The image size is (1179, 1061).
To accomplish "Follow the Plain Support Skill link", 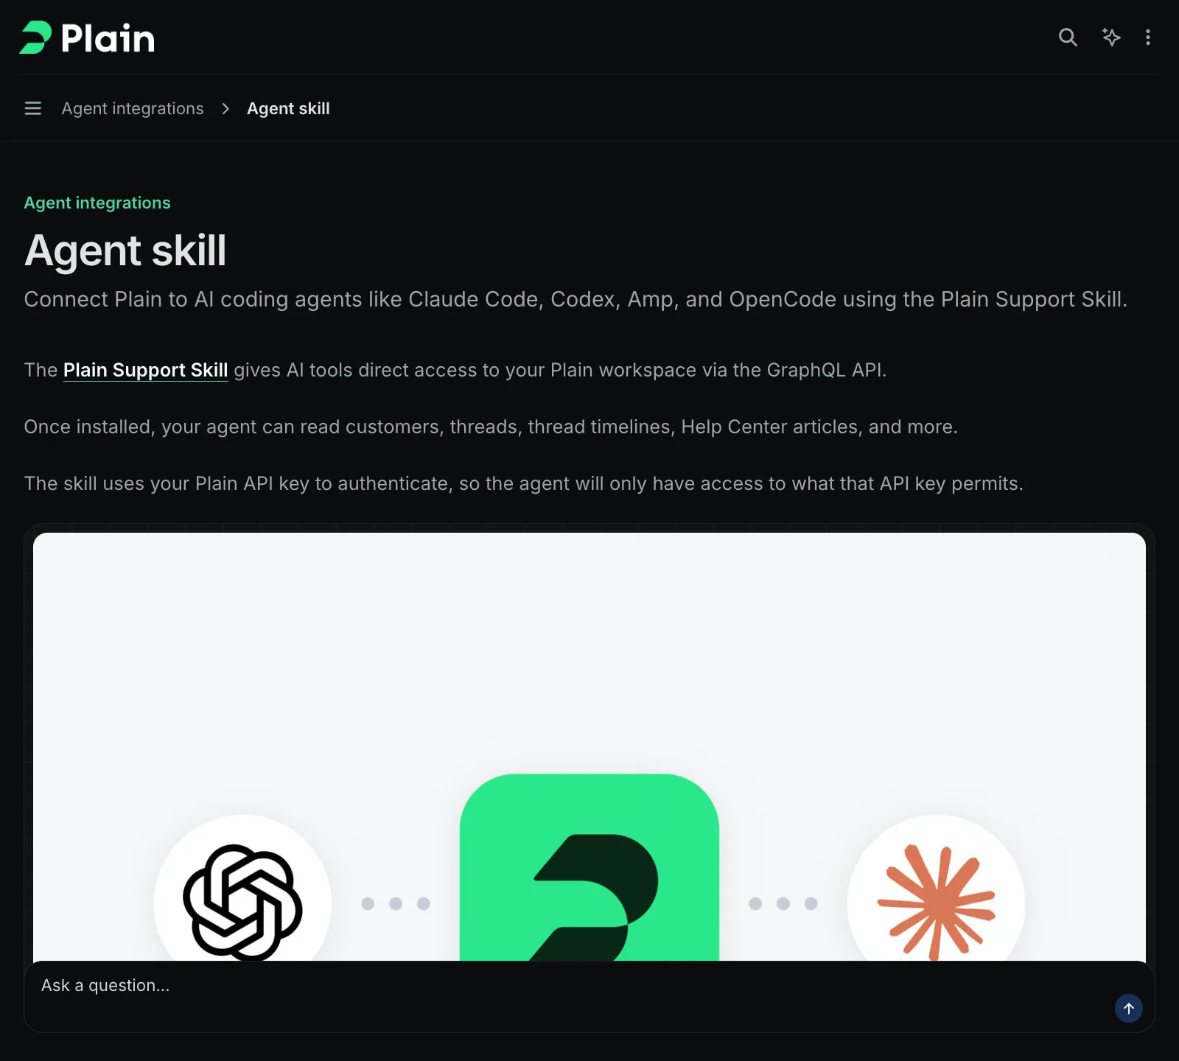I will [x=146, y=370].
